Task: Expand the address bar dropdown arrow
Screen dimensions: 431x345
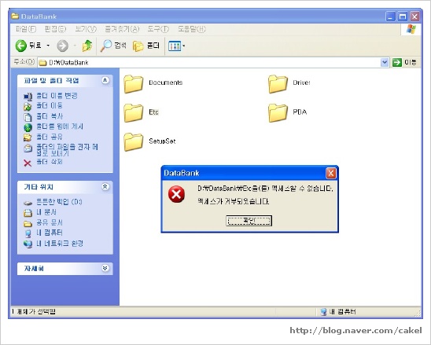Action: (x=385, y=62)
